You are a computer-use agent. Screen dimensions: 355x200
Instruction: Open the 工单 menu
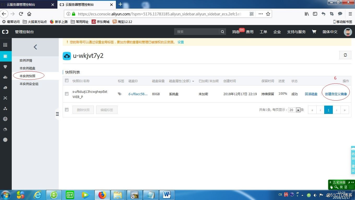[263, 32]
